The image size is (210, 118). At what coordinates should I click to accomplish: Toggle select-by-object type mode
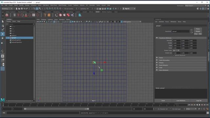click(37, 9)
